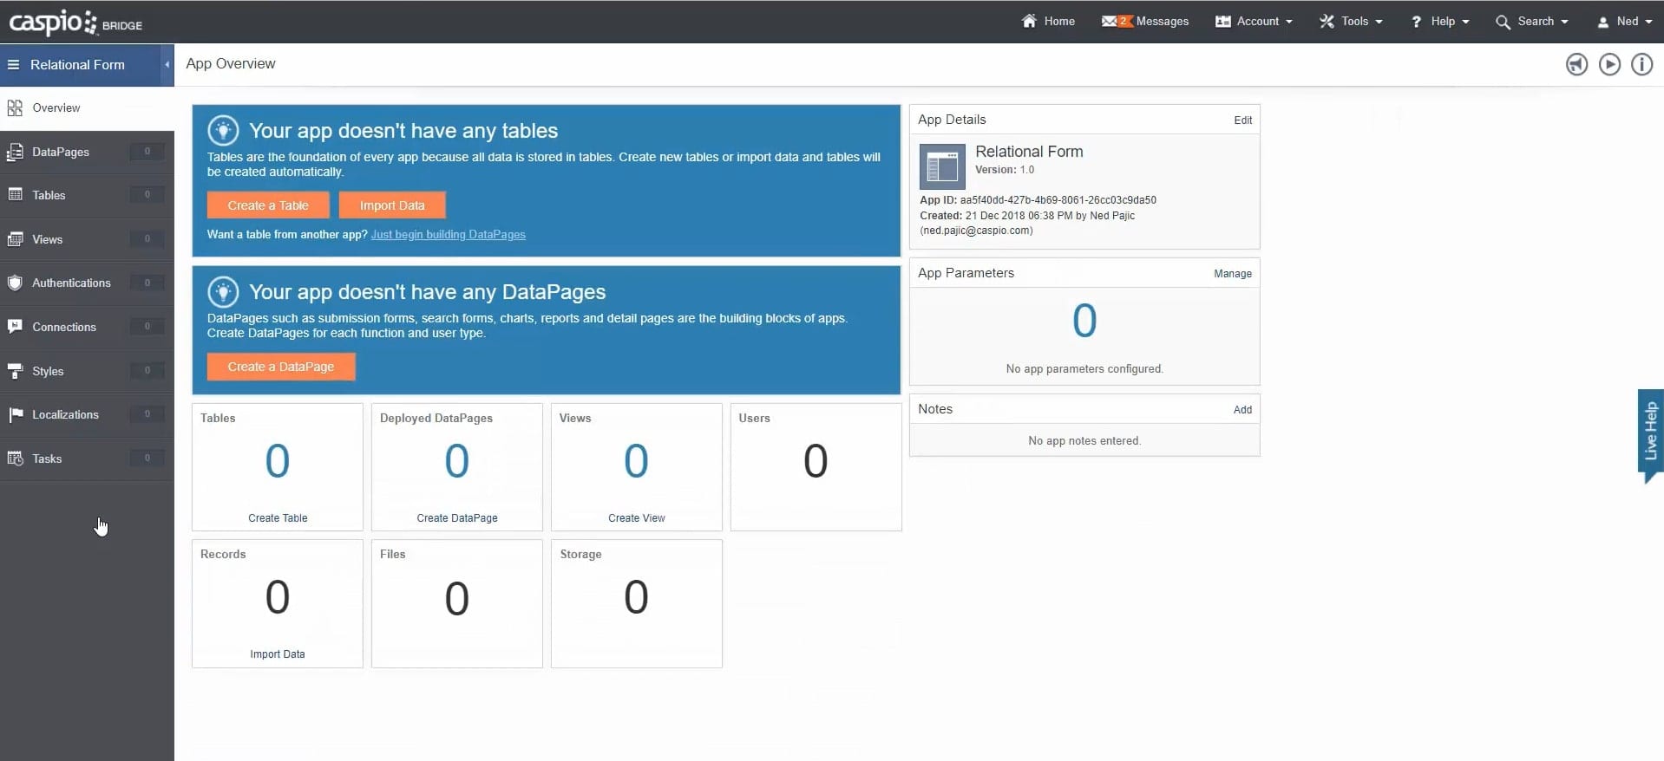This screenshot has height=761, width=1664.
Task: Click the Create a Table button
Action: click(268, 205)
